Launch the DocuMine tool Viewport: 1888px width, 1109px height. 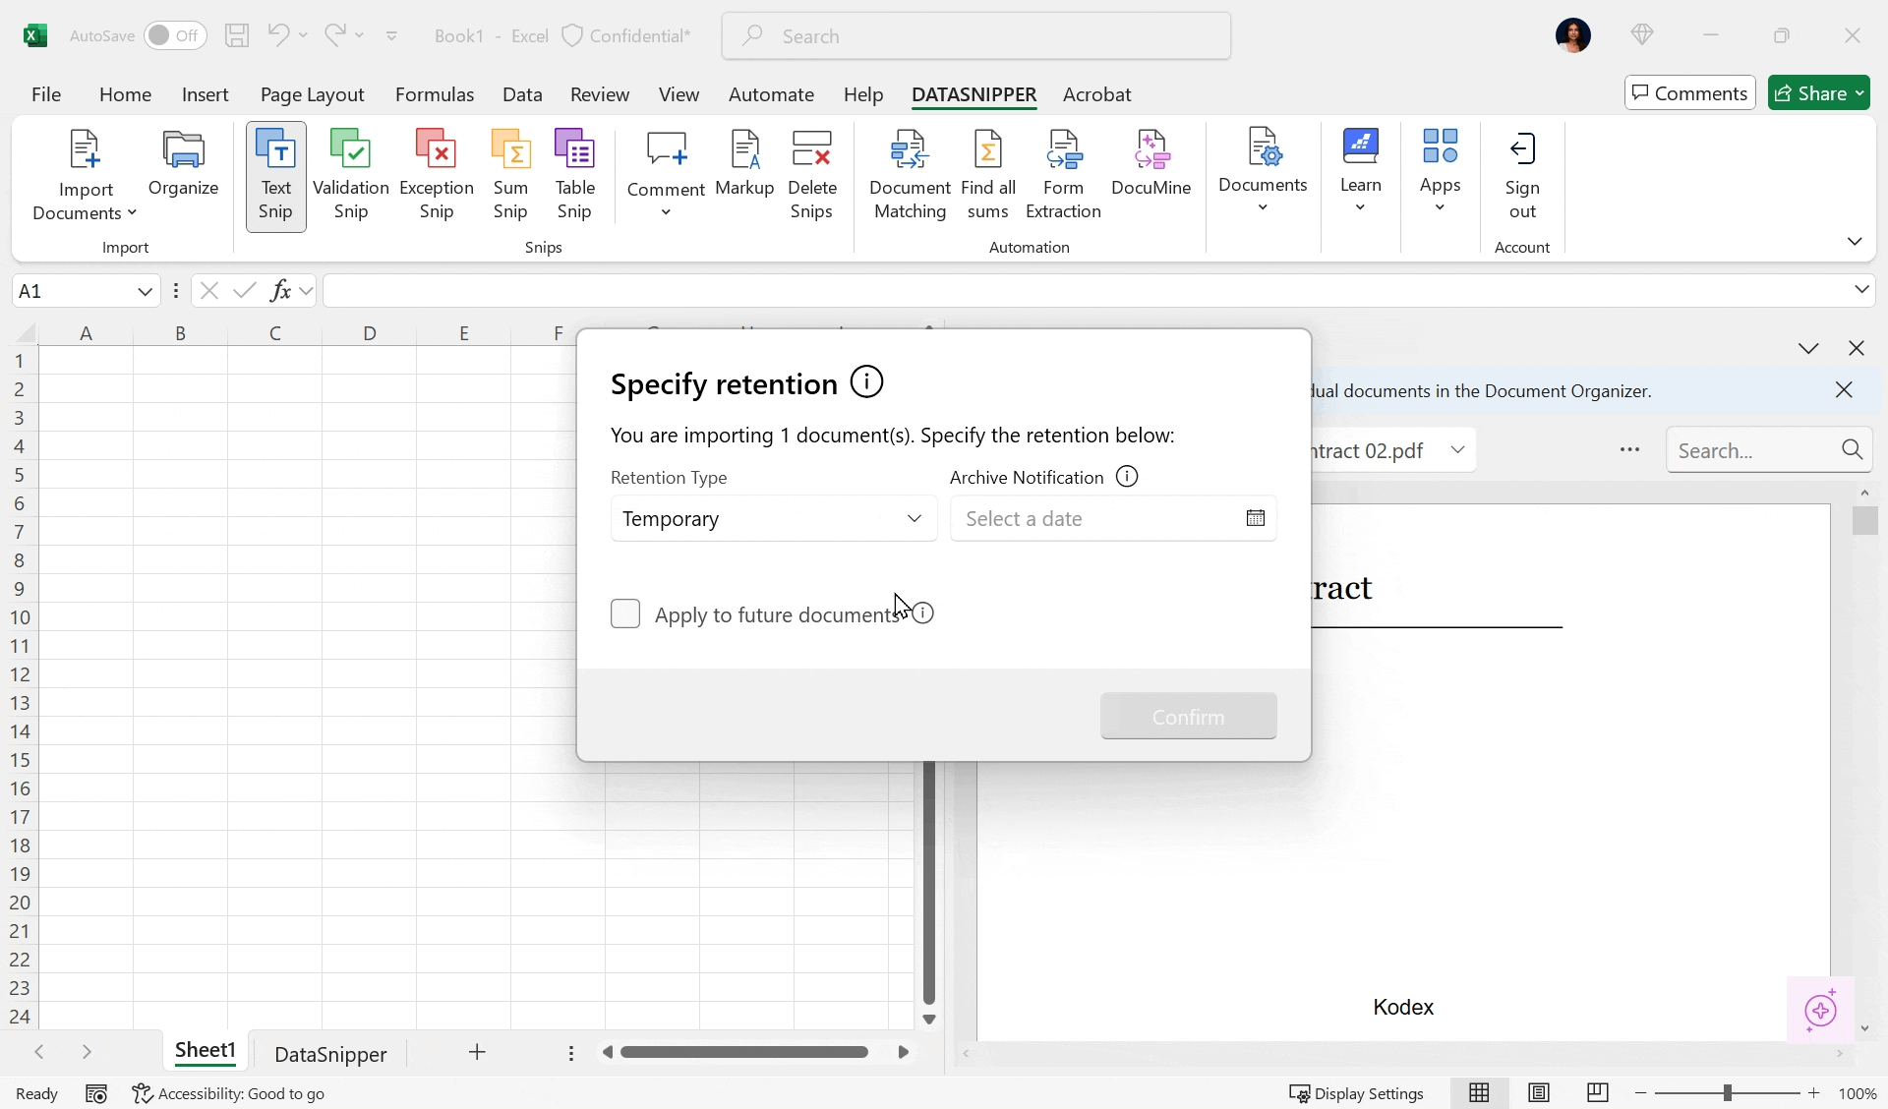pos(1150,162)
